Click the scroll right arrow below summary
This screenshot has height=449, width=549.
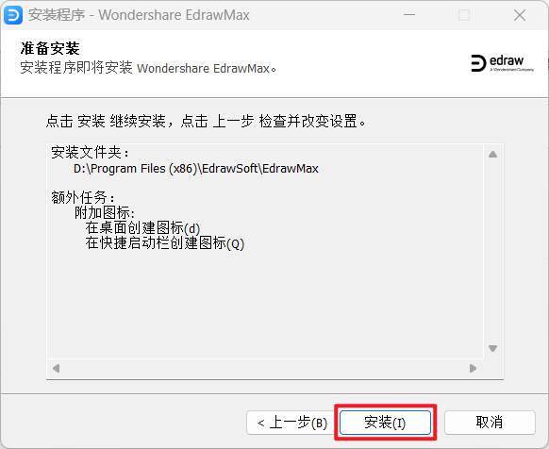pos(473,368)
